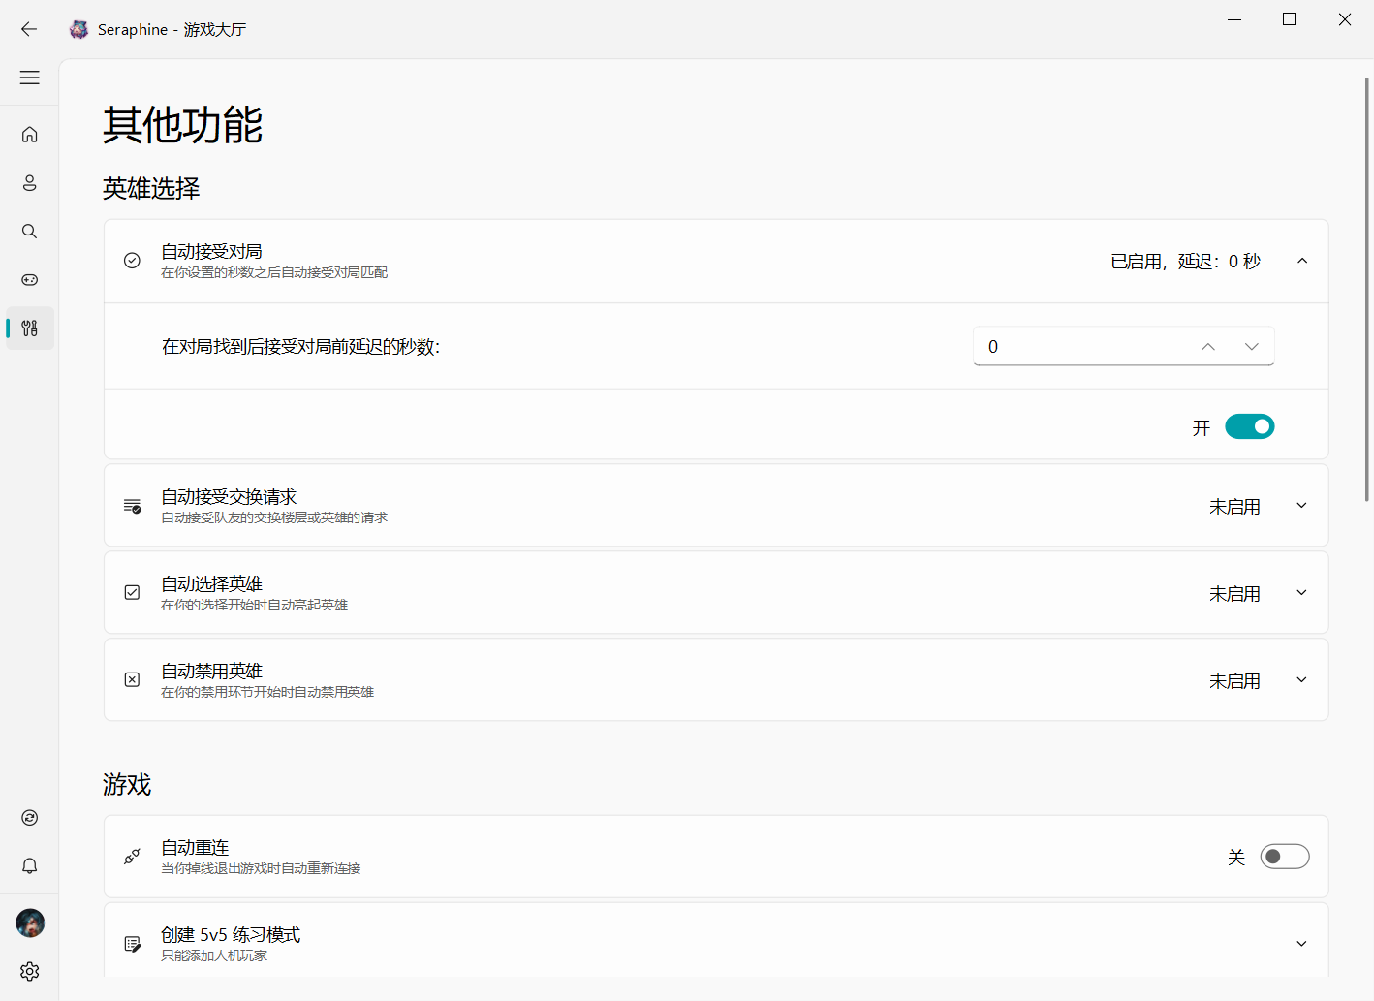This screenshot has height=1001, width=1374.
Task: Open the settings gear at the bottom
Action: 29,971
